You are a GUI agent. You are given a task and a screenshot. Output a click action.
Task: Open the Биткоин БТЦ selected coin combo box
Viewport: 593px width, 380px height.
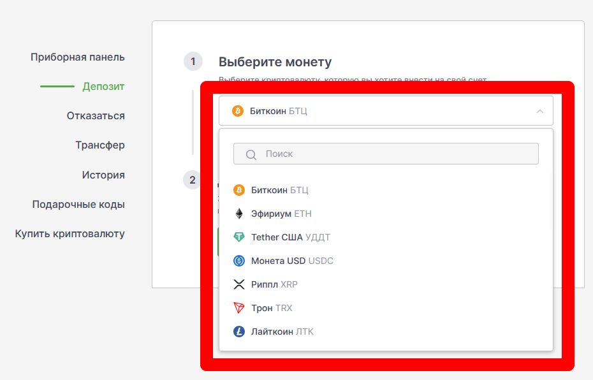385,111
